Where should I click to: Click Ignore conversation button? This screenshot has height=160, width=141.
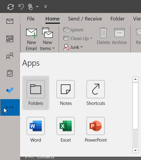73,30
